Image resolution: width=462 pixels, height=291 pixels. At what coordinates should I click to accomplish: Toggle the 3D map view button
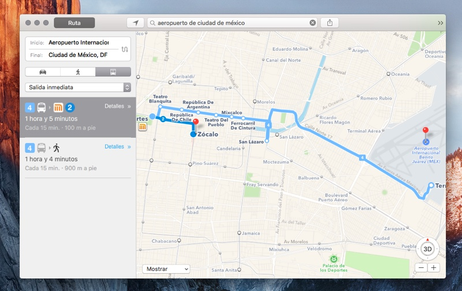(x=427, y=249)
